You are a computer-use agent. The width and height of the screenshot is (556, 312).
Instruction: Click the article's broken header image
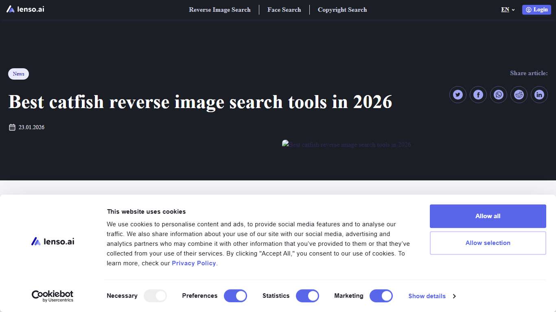[346, 145]
